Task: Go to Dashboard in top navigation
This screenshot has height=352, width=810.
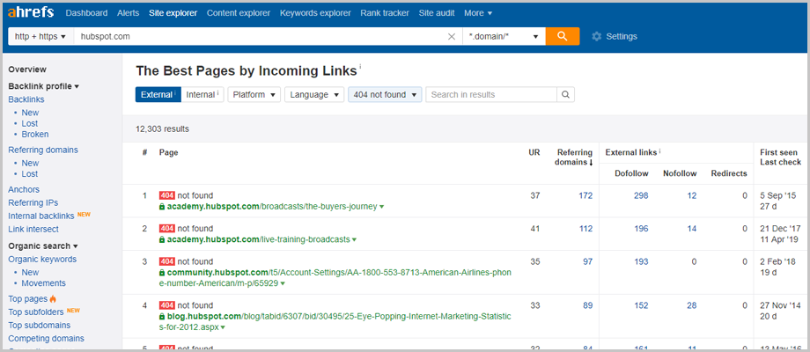Action: tap(87, 13)
